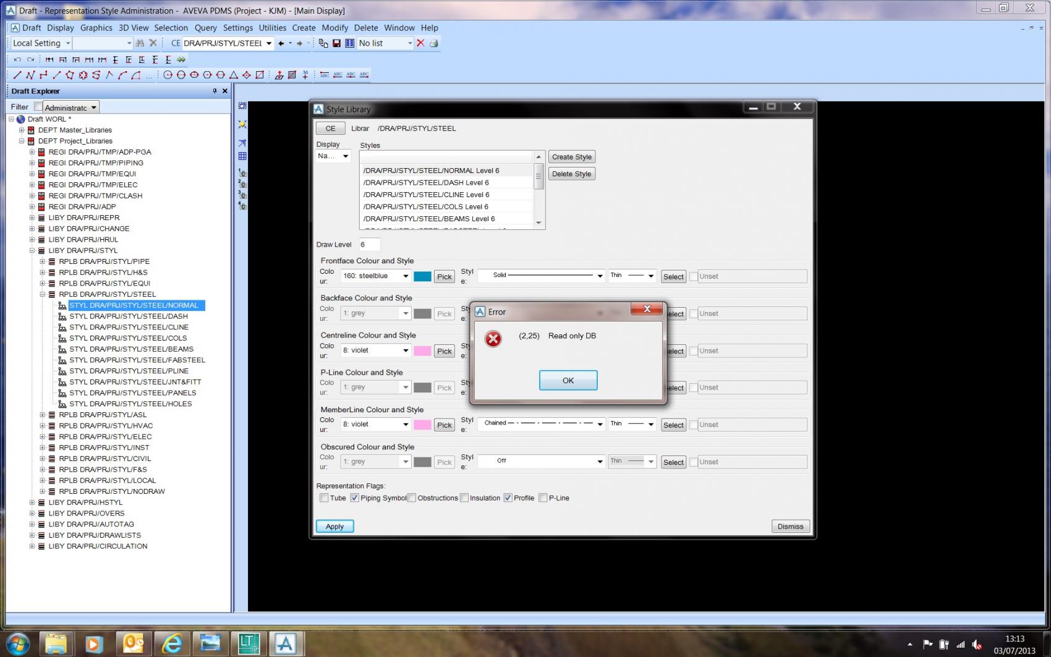Select the triangle shape tool
The width and height of the screenshot is (1051, 657).
(234, 75)
